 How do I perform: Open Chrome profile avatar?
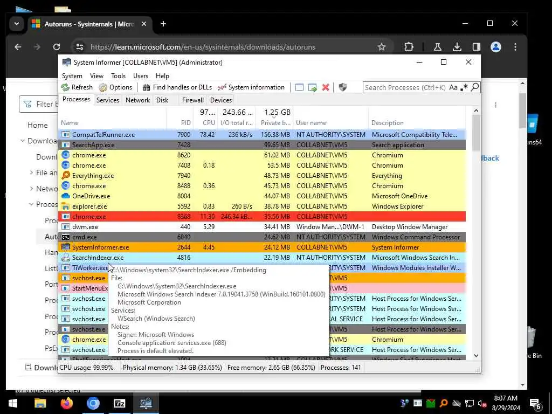click(x=496, y=47)
